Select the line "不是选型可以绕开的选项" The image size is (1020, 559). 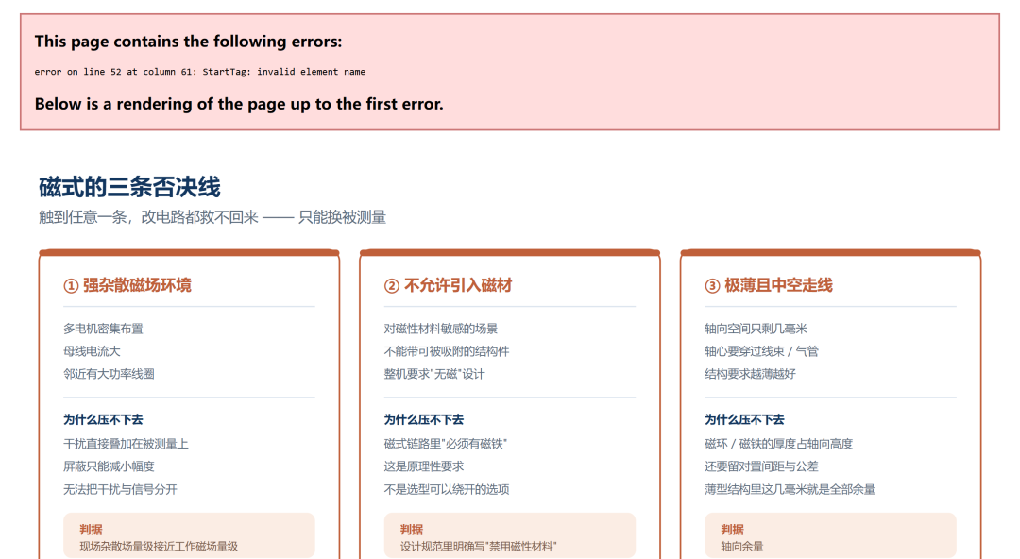(x=446, y=489)
